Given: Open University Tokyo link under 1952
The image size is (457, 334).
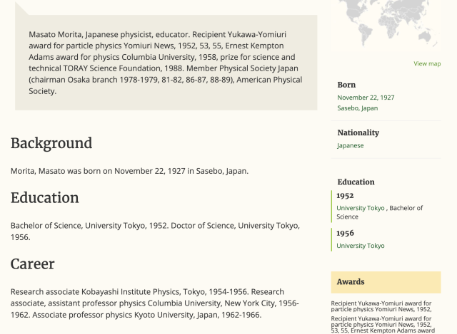Looking at the screenshot, I should (x=361, y=208).
